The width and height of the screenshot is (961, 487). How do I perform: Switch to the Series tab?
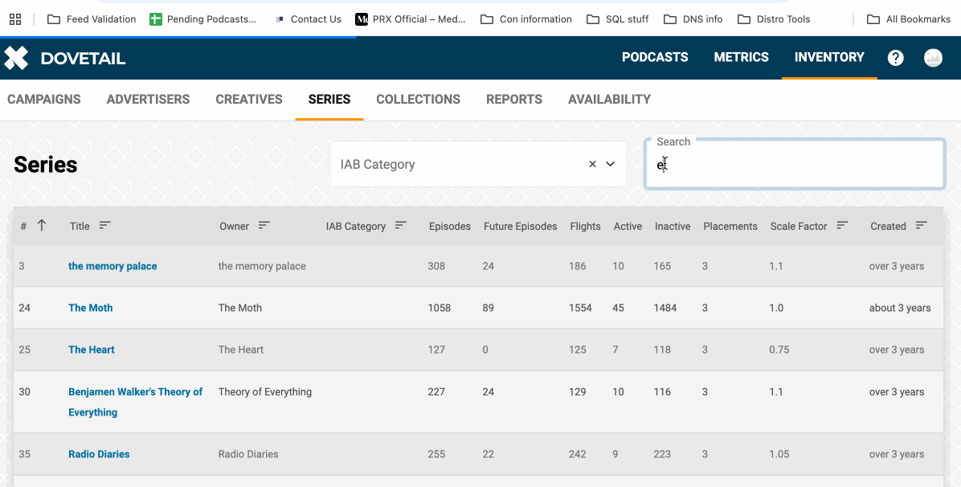coord(329,100)
